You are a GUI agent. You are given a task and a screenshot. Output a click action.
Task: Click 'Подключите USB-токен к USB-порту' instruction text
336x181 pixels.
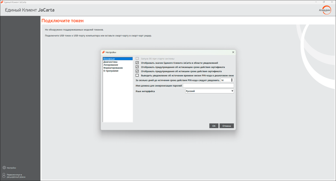(x=98, y=36)
